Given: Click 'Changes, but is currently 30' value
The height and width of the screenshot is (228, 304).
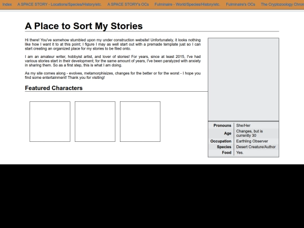Looking at the screenshot, I should coord(249,133).
